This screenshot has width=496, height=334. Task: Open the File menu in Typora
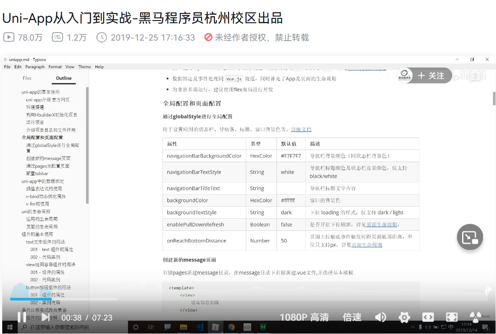pyautogui.click(x=7, y=67)
